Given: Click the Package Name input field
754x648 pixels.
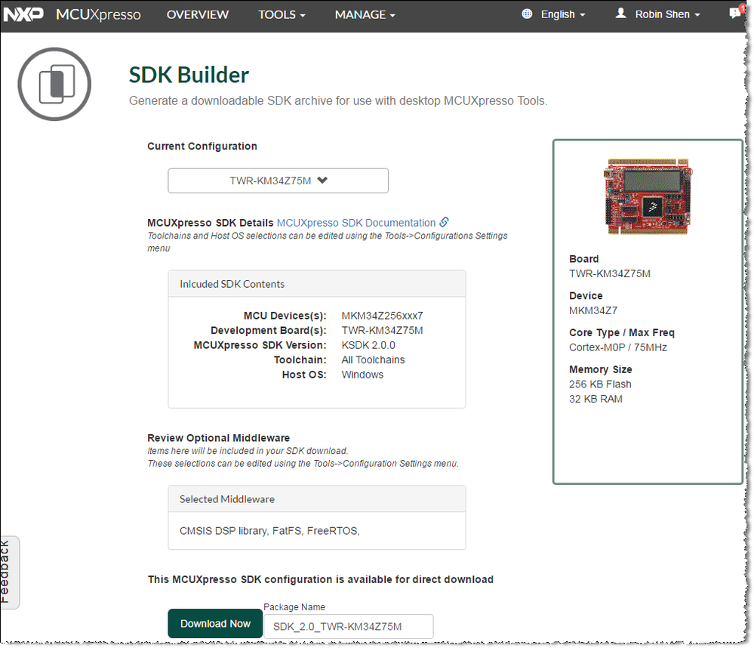Looking at the screenshot, I should point(348,626).
